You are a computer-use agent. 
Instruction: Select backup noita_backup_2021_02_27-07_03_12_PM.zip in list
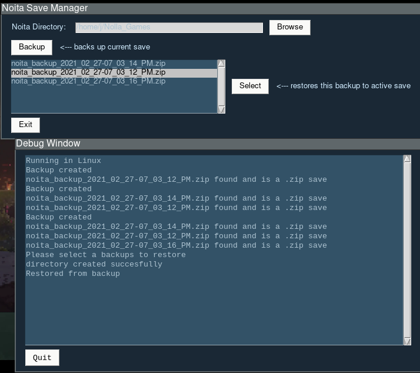click(x=114, y=73)
